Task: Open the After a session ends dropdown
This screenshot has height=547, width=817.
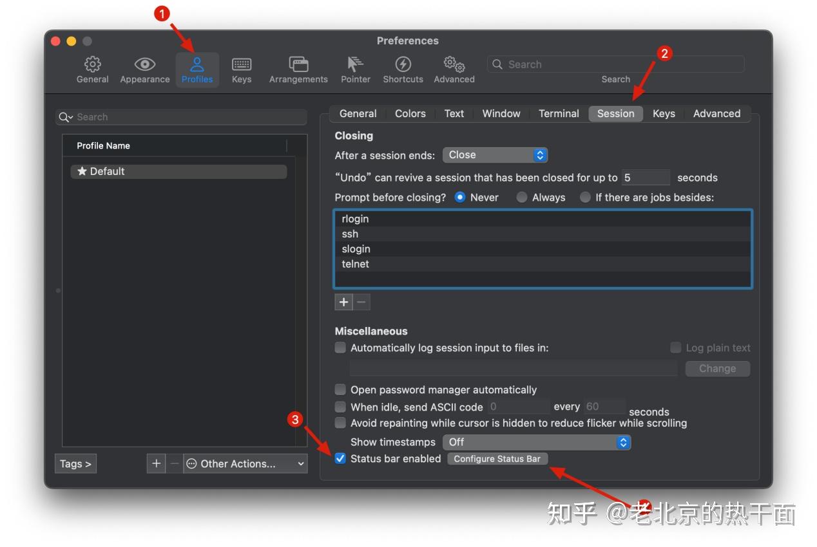Action: point(495,154)
